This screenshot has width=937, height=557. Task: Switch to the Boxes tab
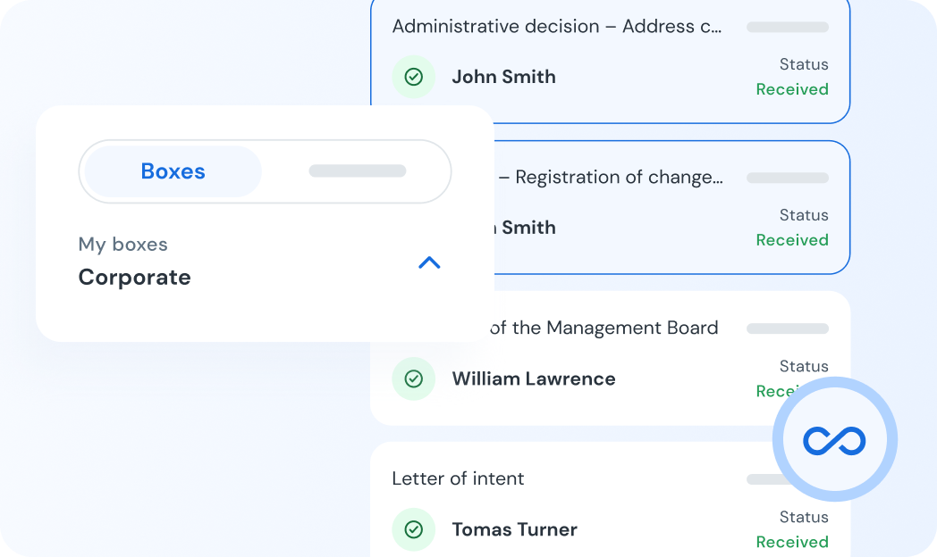[x=173, y=171]
